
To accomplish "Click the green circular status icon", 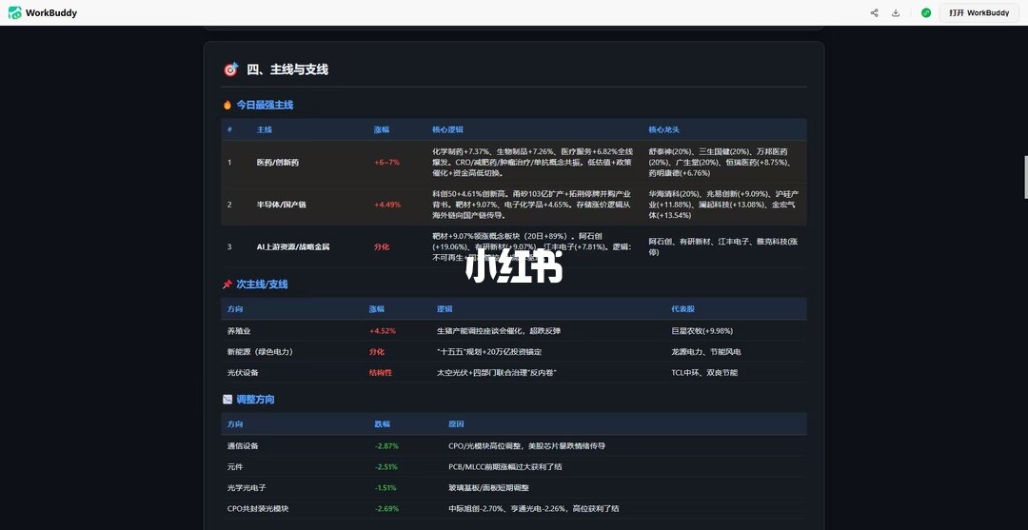I will click(x=926, y=12).
